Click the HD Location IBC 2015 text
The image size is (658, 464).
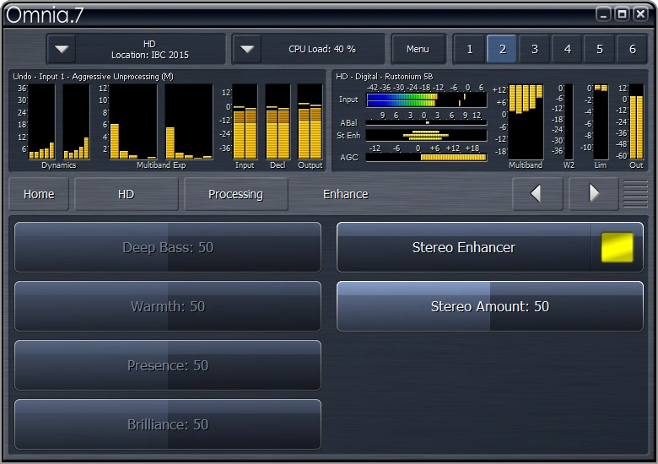point(150,50)
